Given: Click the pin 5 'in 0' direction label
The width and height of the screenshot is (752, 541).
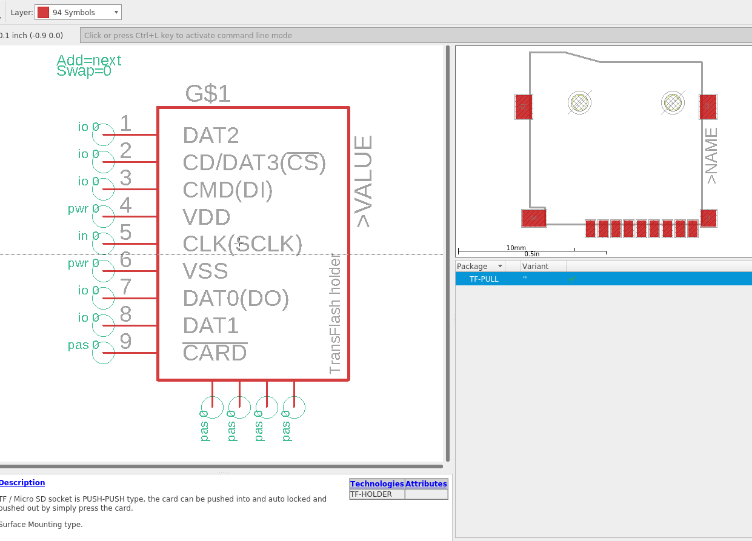Looking at the screenshot, I should coord(88,236).
